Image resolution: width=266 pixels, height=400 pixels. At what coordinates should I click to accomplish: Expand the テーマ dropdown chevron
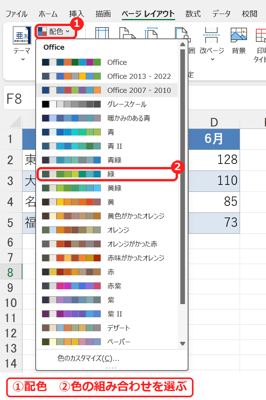click(x=23, y=59)
